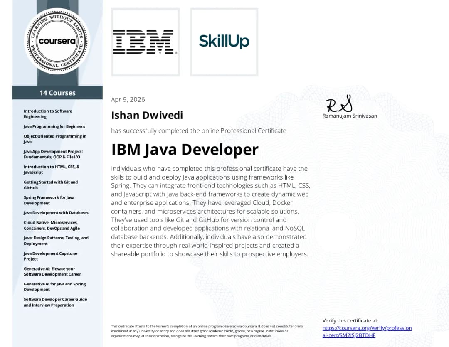Click the signer name 'Ramanujam Srinivasan'

[x=350, y=116]
